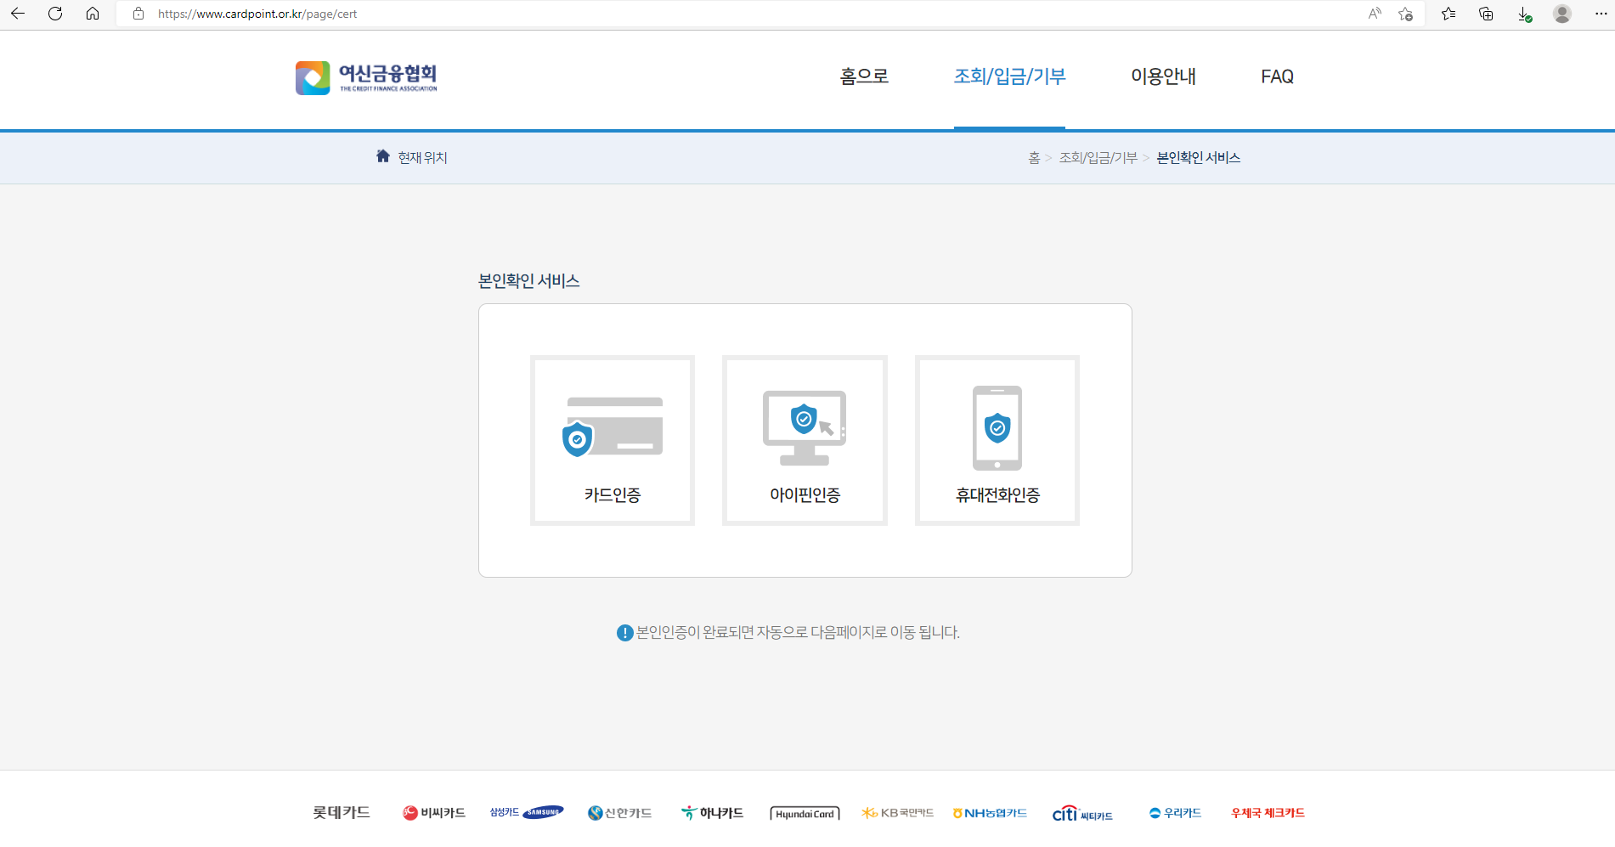This screenshot has width=1615, height=847.
Task: Click the citi 씨티카드 logo
Action: 1082,812
